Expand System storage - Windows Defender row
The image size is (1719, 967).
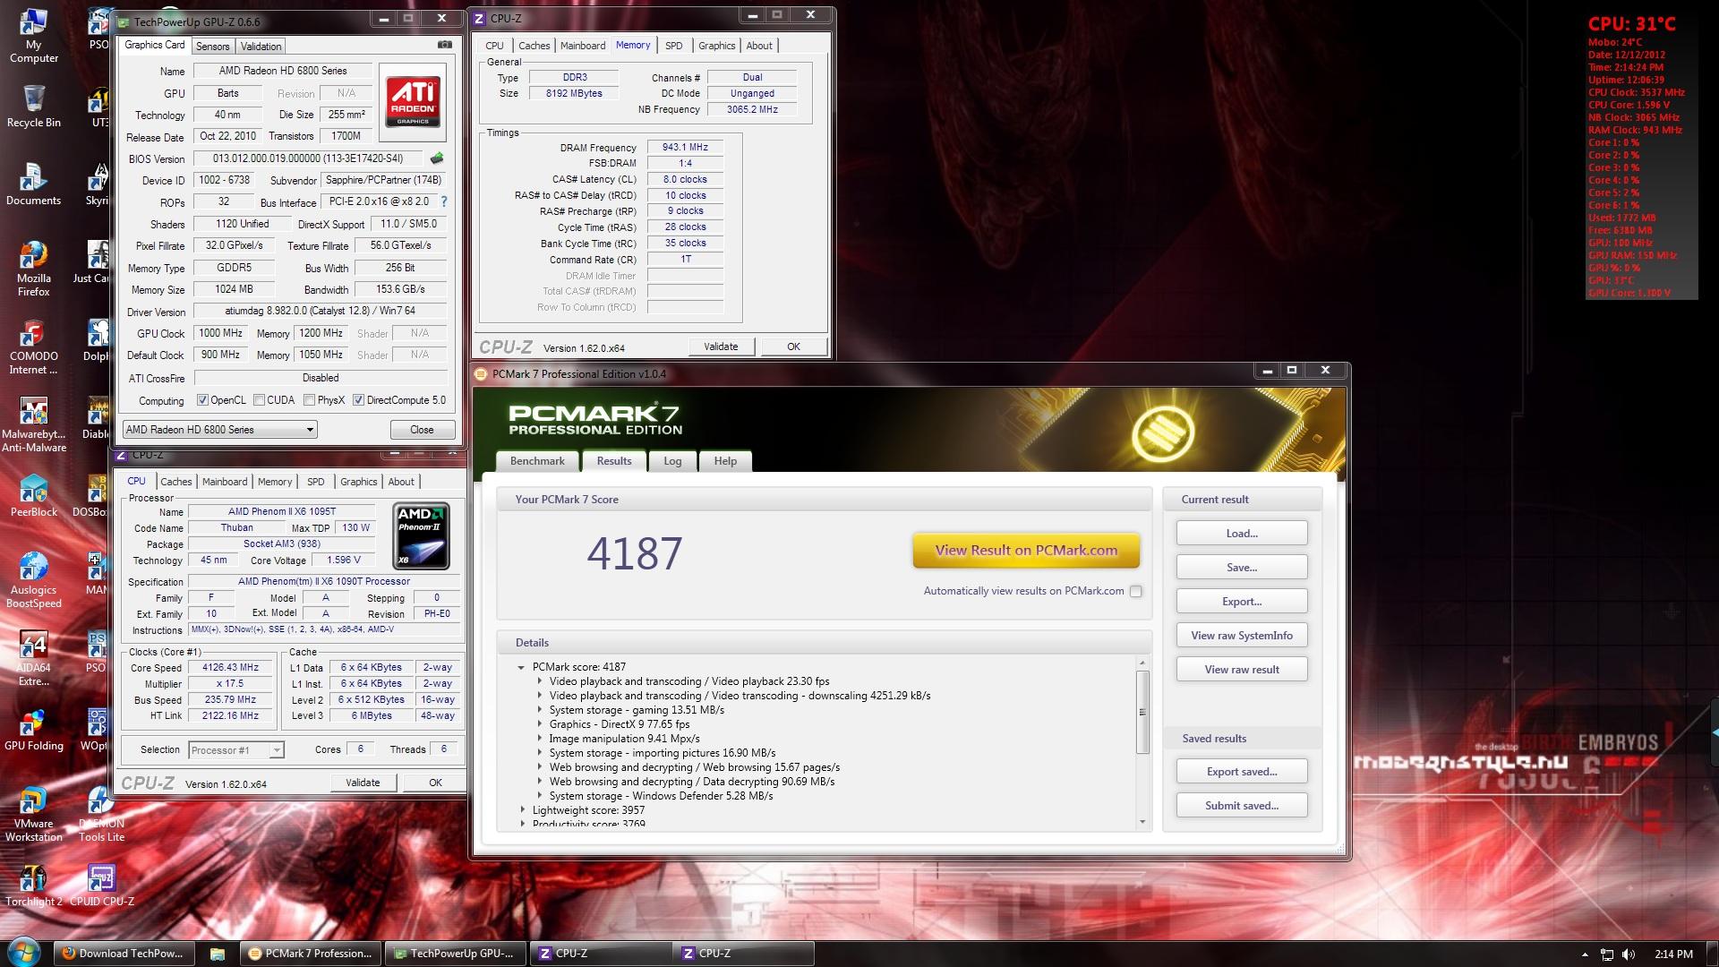(x=540, y=796)
